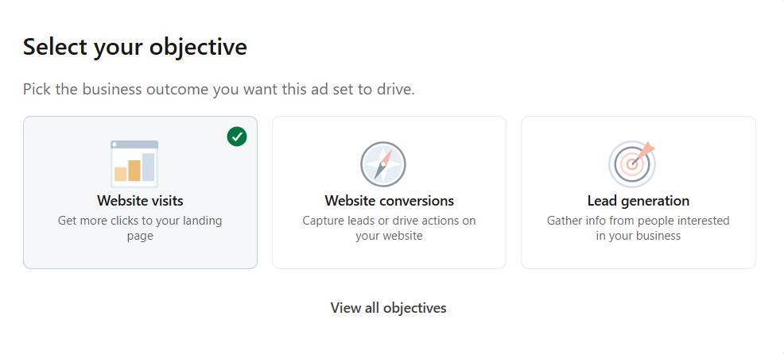The height and width of the screenshot is (354, 784).
Task: Click the "Pick the business outcome" subtitle
Action: [219, 89]
